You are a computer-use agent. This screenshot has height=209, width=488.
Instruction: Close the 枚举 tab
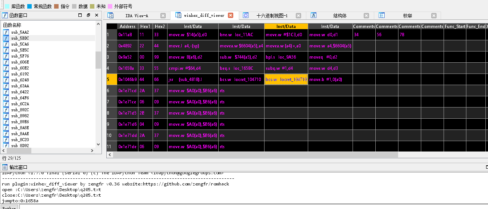click(x=434, y=16)
